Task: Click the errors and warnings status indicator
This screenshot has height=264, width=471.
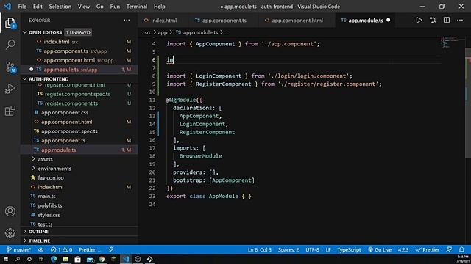Action: click(x=62, y=249)
